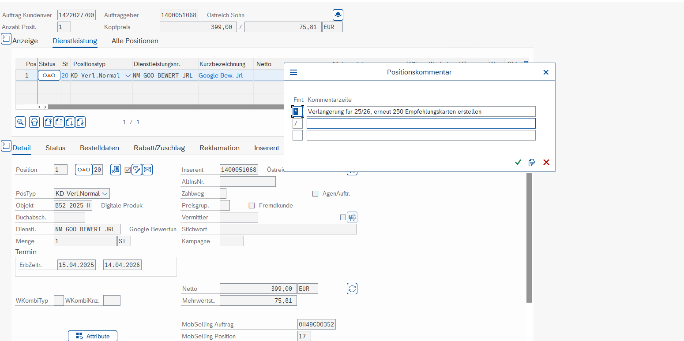684x341 pixels.
Task: Click the Inserent number field 1400051068
Action: 239,170
